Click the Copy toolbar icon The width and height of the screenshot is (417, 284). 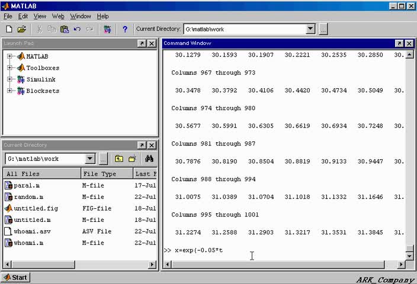52,29
